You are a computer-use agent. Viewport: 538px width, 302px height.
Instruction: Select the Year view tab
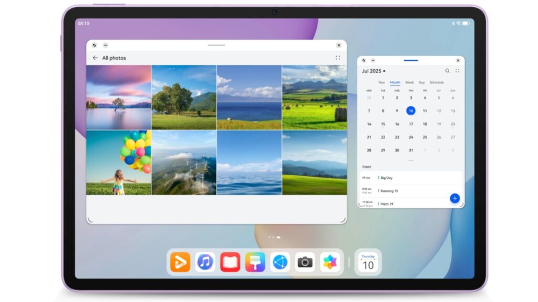381,82
